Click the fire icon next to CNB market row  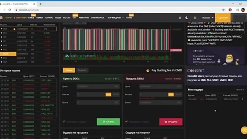pos(14,29)
